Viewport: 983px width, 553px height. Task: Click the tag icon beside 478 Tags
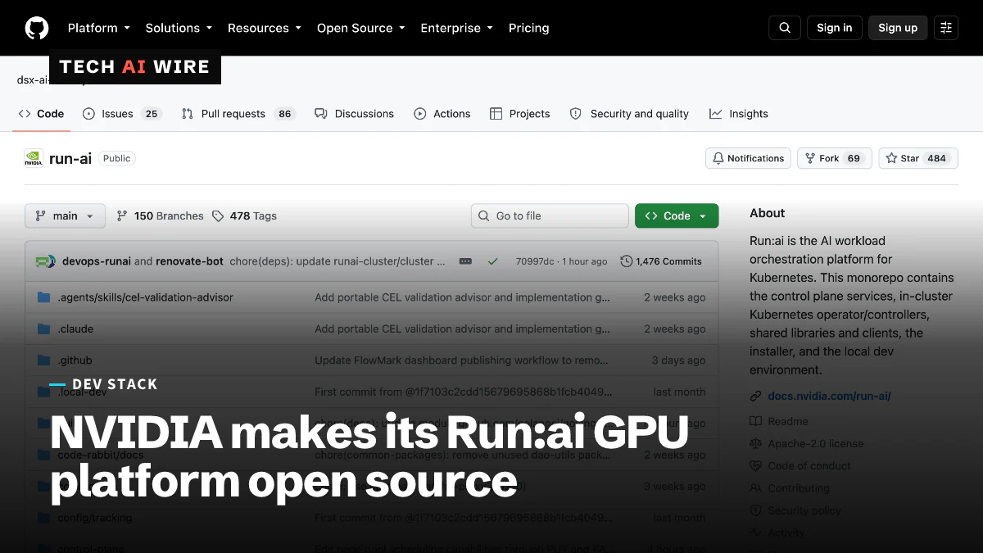218,216
